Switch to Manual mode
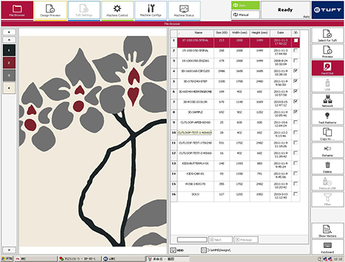The height and width of the screenshot is (262, 345). click(x=246, y=14)
